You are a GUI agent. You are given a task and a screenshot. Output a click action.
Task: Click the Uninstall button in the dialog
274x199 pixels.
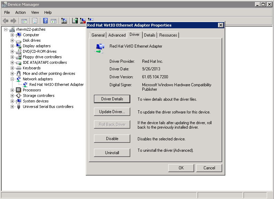[x=112, y=152]
